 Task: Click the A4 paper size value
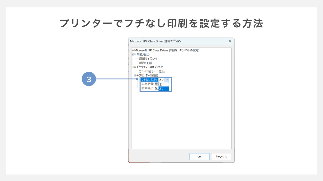coord(155,59)
